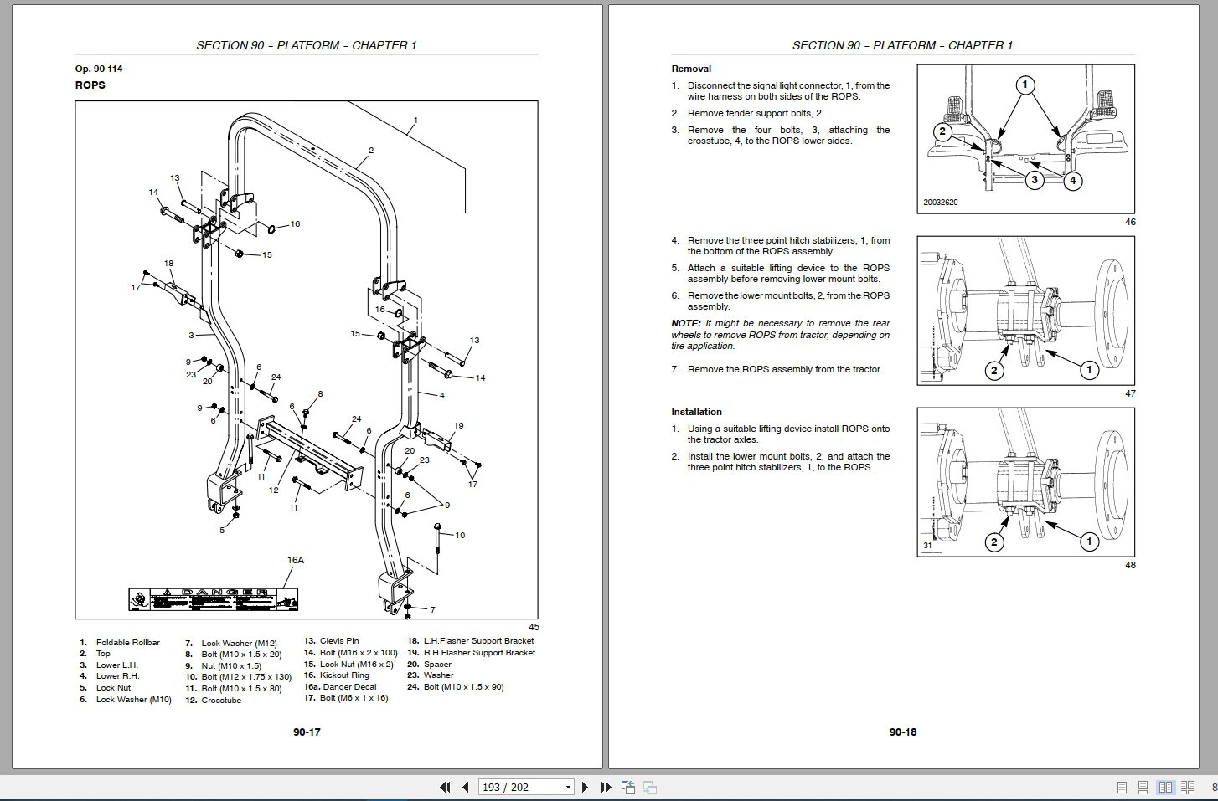Jump to the last page
This screenshot has height=801, width=1218.
[x=606, y=787]
